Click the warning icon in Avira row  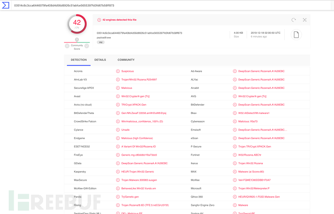click(x=118, y=105)
